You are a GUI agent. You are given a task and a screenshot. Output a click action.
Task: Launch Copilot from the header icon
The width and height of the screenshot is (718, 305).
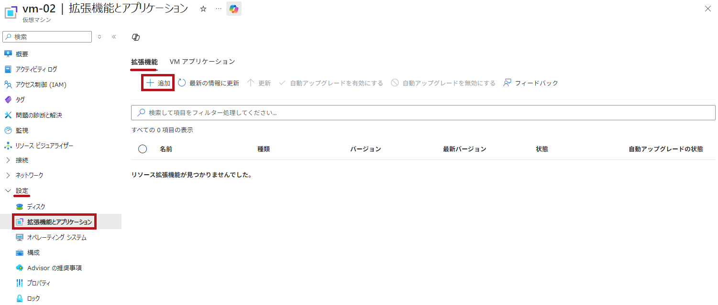pos(234,9)
